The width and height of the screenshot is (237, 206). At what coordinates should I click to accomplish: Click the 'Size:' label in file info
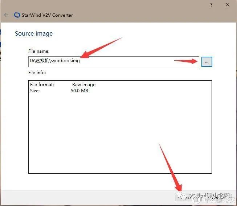(35, 91)
